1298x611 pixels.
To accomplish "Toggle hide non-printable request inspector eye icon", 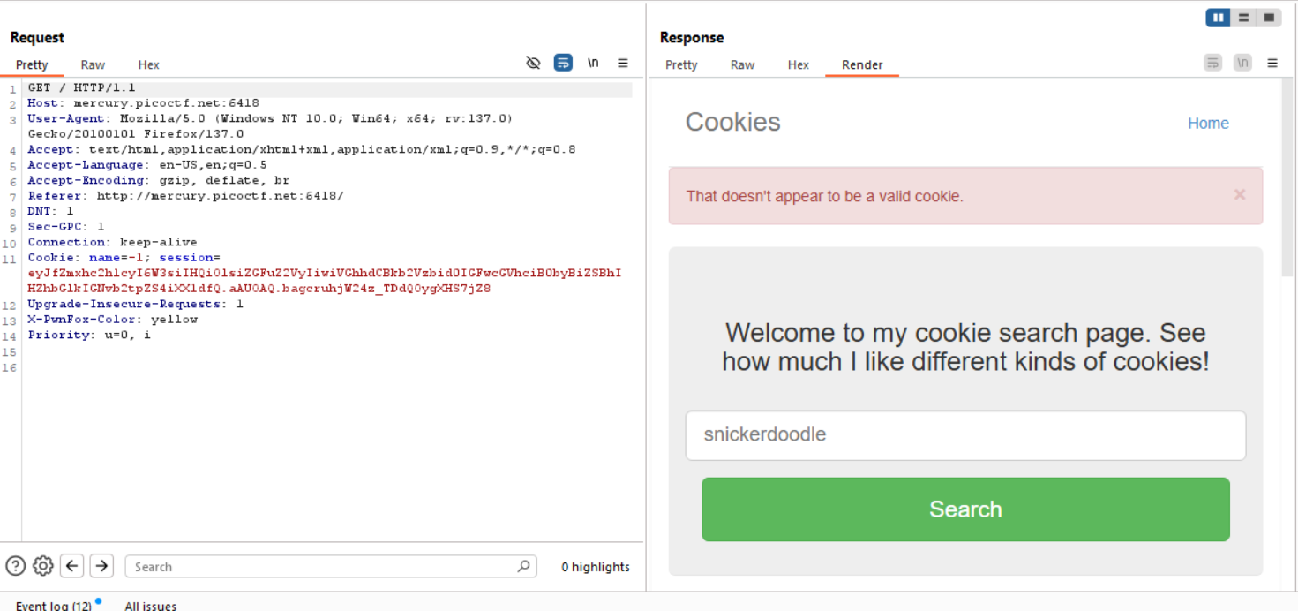I will 533,63.
